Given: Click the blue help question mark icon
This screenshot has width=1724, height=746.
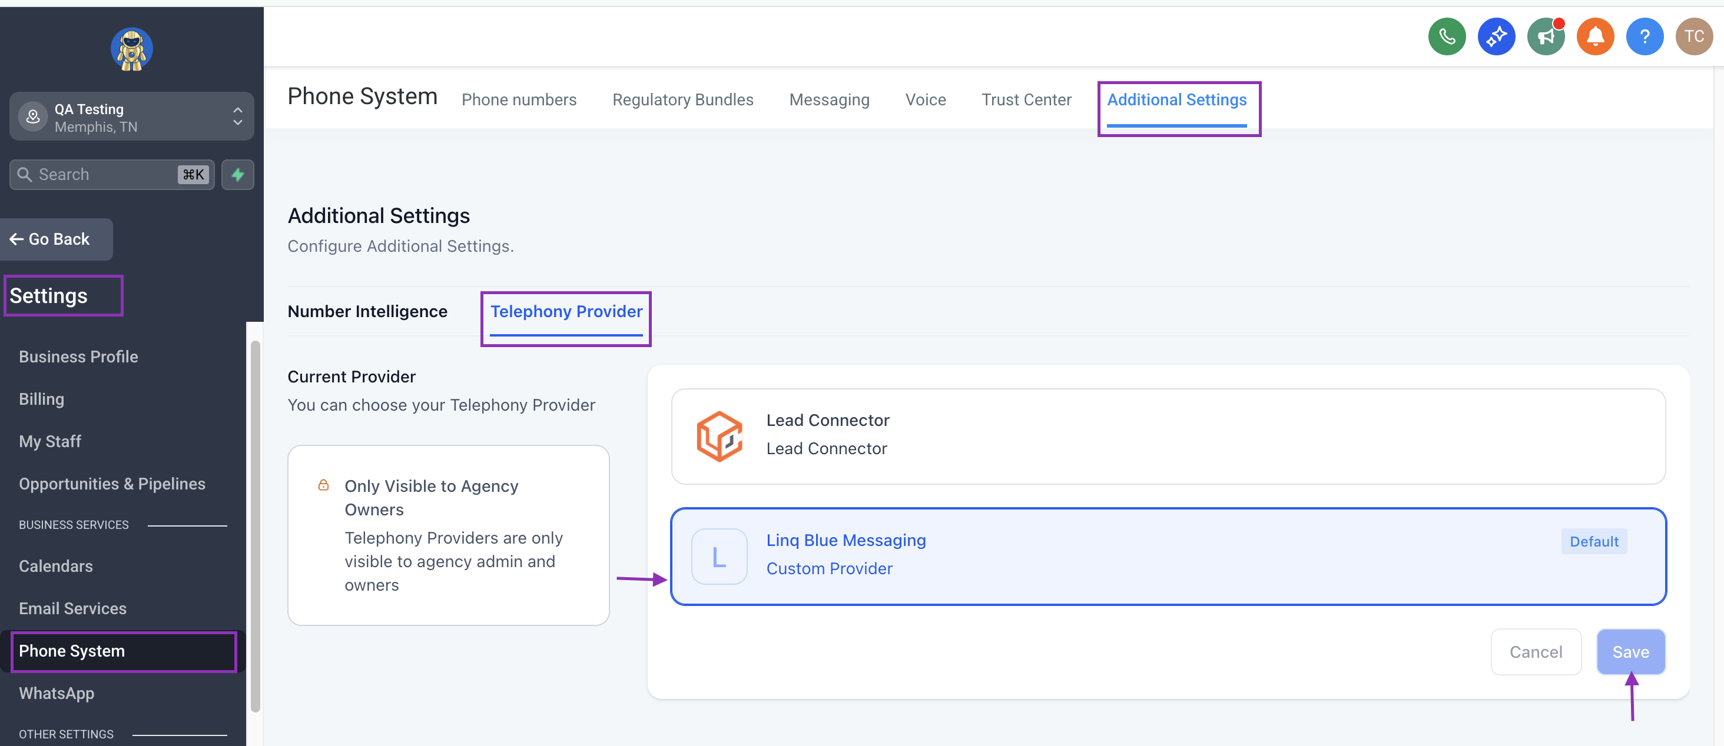Looking at the screenshot, I should [x=1645, y=36].
